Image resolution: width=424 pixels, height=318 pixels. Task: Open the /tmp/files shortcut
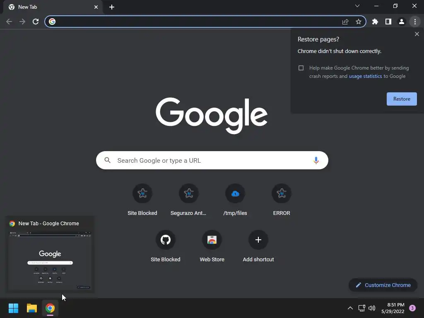[x=235, y=200]
